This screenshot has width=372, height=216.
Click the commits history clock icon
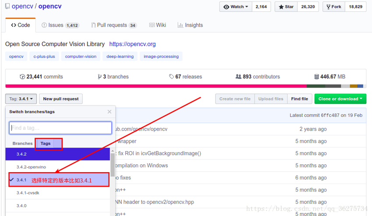coord(22,77)
